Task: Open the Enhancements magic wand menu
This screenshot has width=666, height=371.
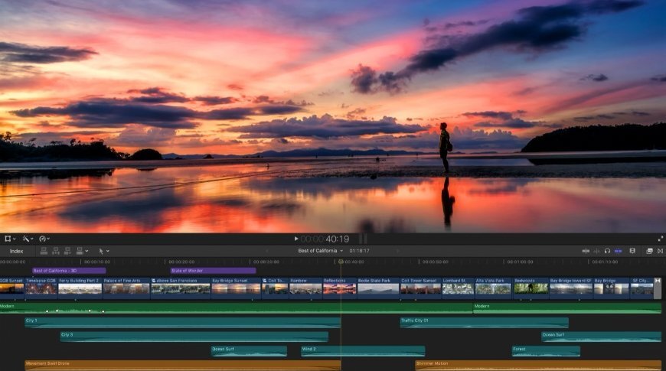Action: pyautogui.click(x=28, y=239)
